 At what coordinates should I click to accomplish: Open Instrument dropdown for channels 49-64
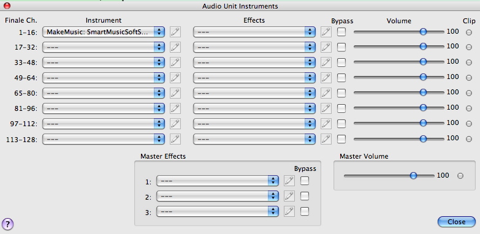(104, 78)
